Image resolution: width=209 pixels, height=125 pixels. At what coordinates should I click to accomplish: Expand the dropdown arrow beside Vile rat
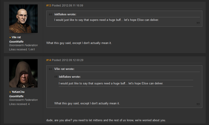tap(10, 37)
